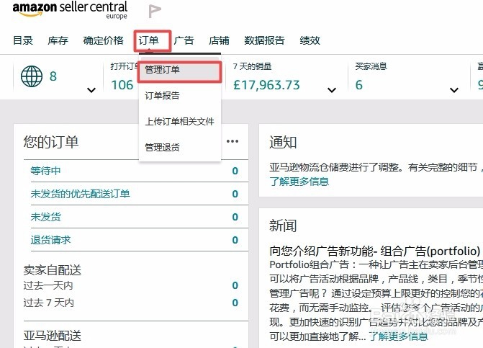Expand the 7 天的销量 dropdown chevron
Screen dimensions: 483x348
click(x=331, y=90)
